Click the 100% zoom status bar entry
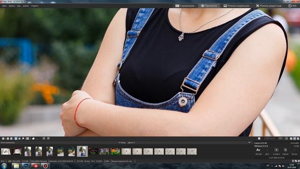This screenshot has width=300, height=169. tap(107, 161)
